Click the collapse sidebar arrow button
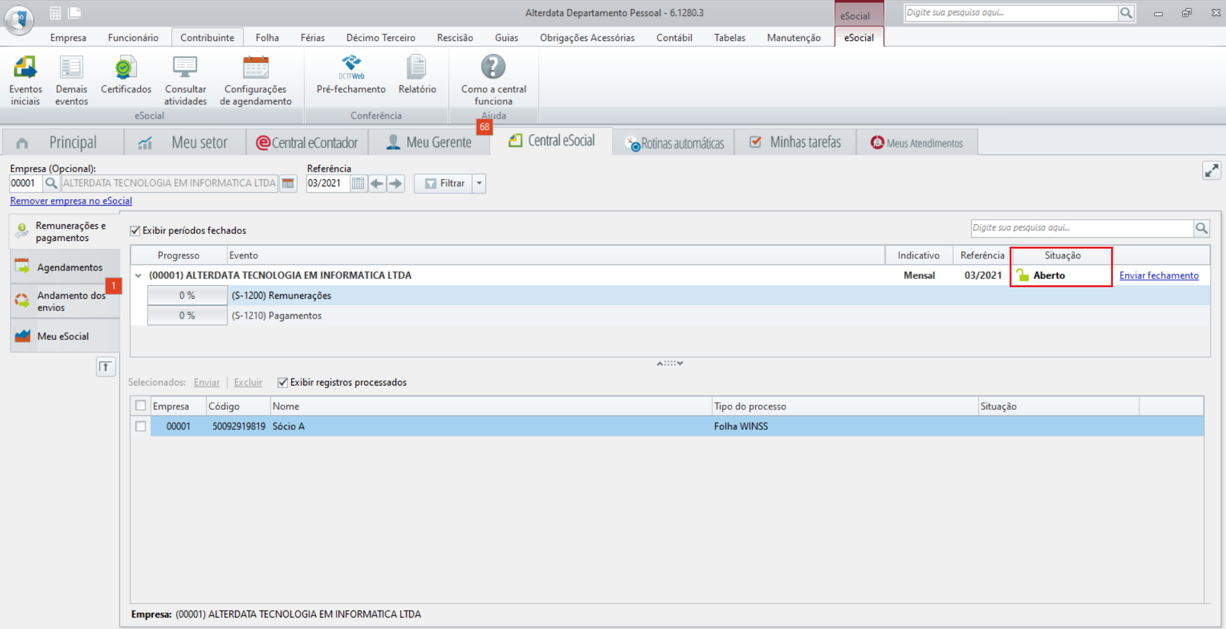The width and height of the screenshot is (1226, 629). (x=106, y=367)
